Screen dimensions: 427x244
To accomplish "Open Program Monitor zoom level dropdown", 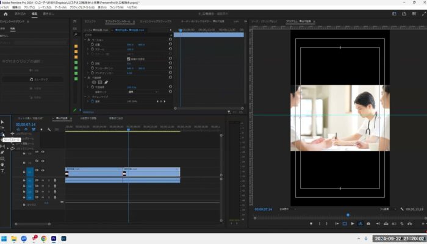I will [287, 209].
